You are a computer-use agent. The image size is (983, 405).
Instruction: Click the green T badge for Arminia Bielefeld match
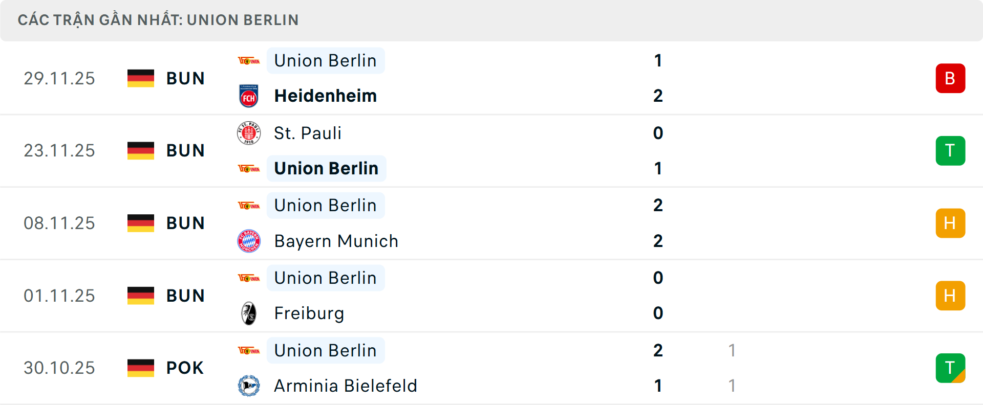tap(950, 368)
